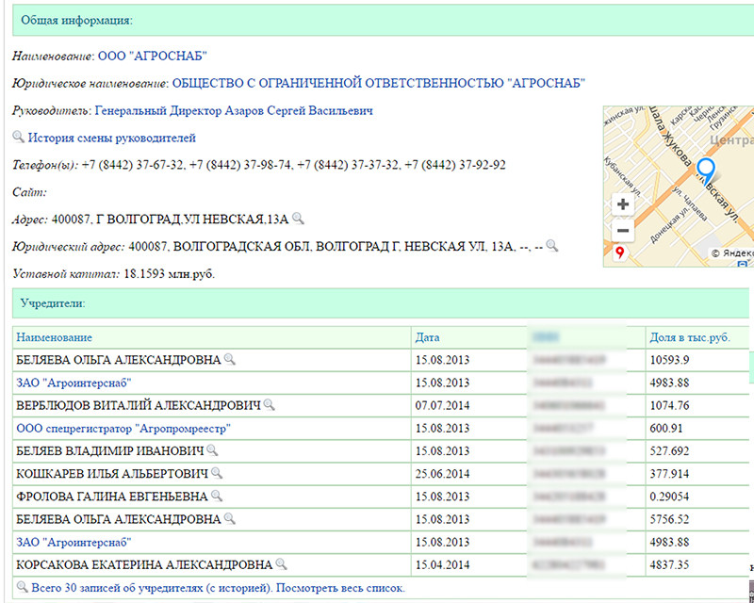Zoom out the map with minus button
The image size is (754, 603).
coord(623,230)
